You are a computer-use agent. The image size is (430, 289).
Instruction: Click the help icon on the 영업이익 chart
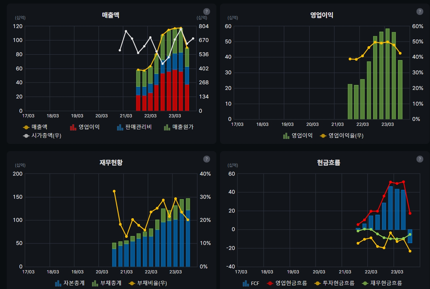point(420,12)
